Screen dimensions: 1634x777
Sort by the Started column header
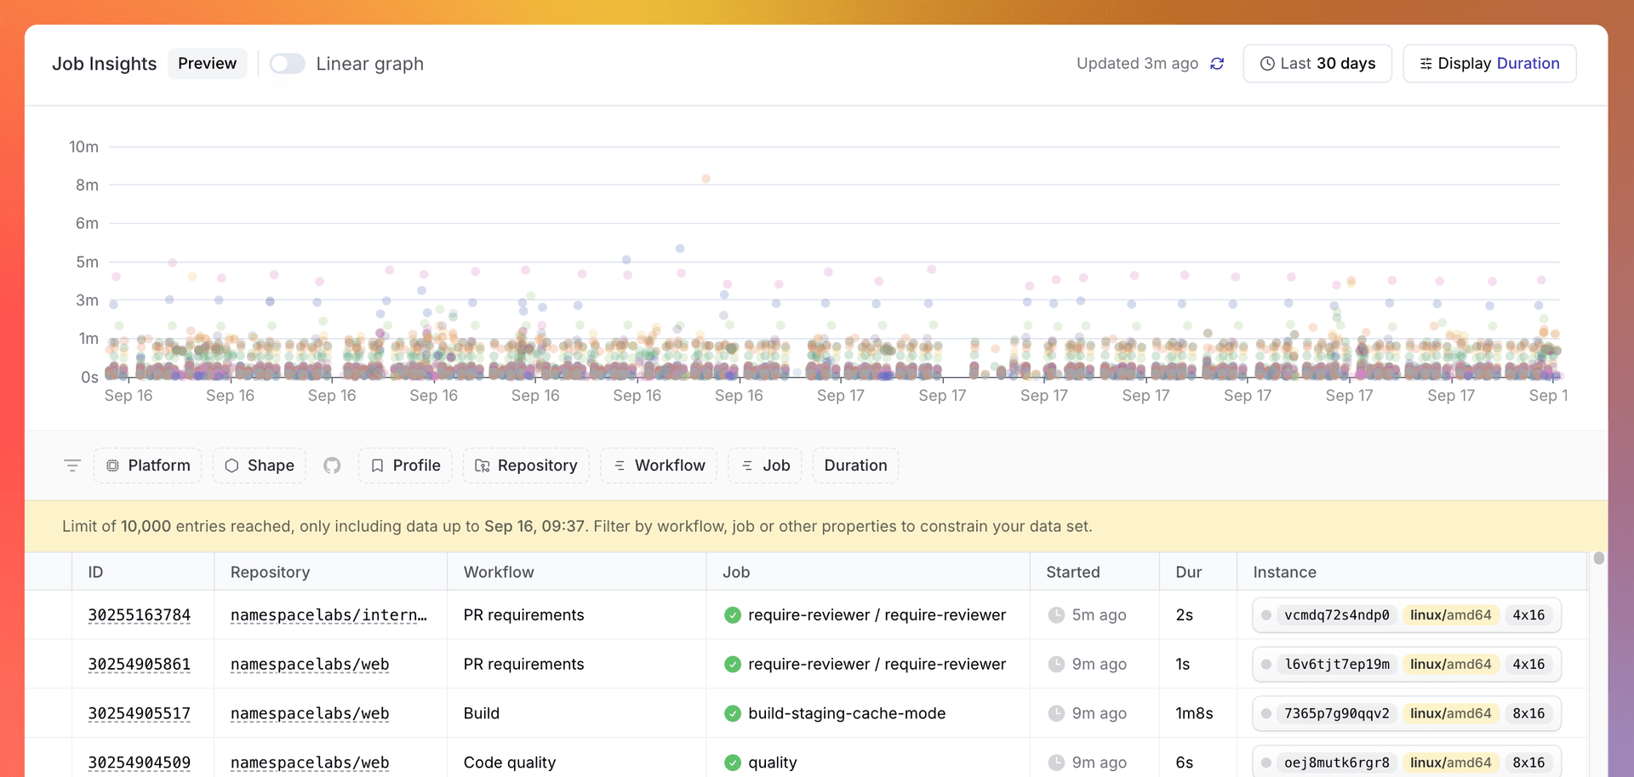1072,572
